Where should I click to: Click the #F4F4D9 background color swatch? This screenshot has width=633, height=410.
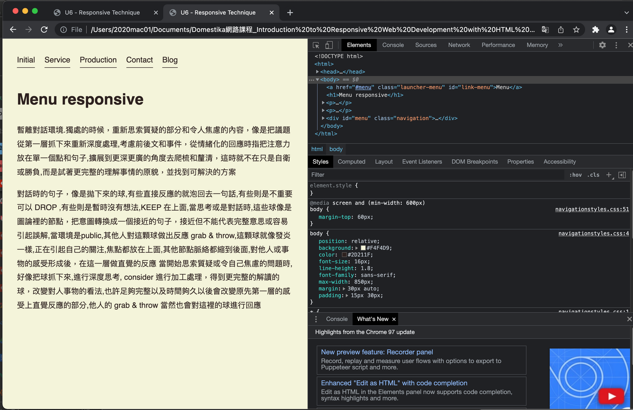click(x=363, y=248)
